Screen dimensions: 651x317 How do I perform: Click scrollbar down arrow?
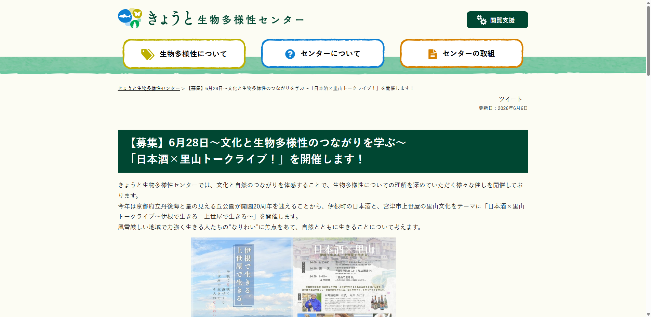pos(648,314)
